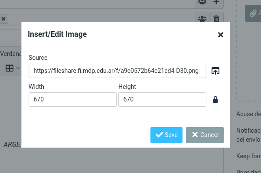Click the 'Keep form' option text
The image size is (261, 173).
tap(248, 156)
